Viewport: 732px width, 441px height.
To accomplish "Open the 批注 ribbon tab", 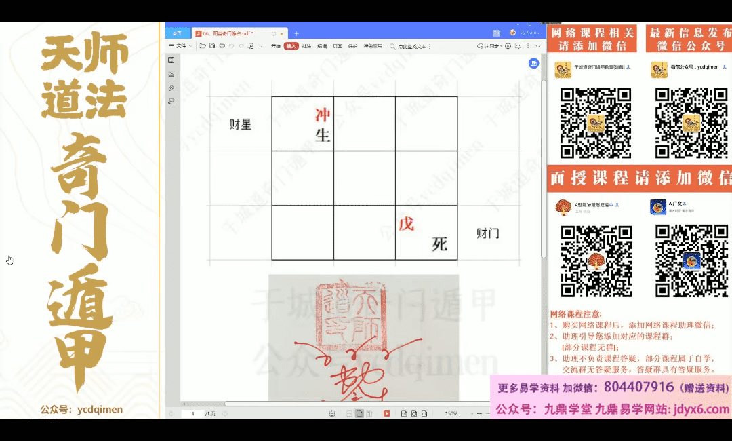I will click(x=306, y=46).
